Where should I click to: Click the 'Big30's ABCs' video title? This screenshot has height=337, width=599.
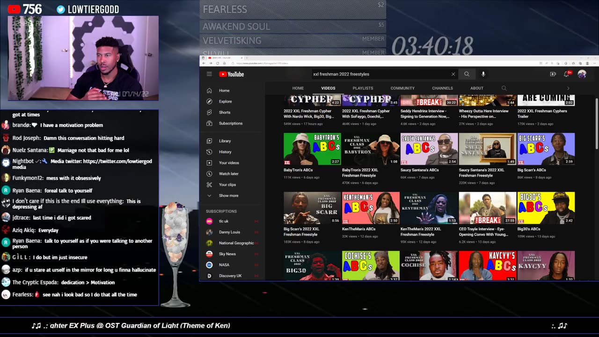(529, 229)
